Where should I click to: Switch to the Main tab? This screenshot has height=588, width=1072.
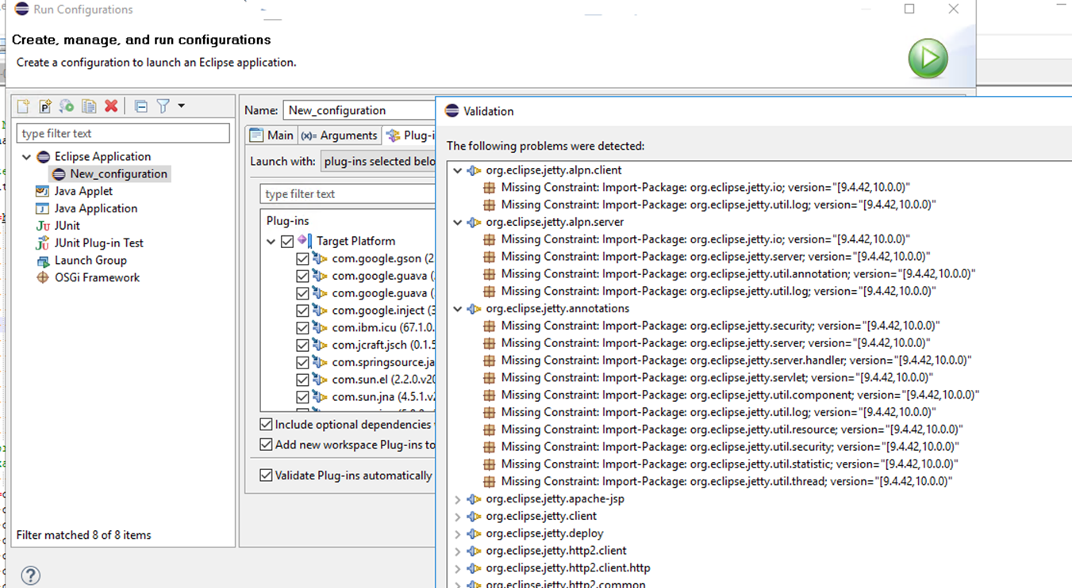pyautogui.click(x=271, y=136)
